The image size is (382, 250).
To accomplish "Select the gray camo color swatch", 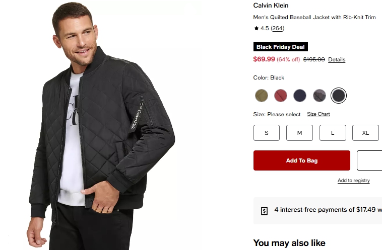I will (320, 95).
